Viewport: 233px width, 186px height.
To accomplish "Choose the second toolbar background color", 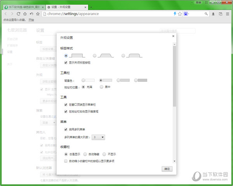I will (x=101, y=80).
